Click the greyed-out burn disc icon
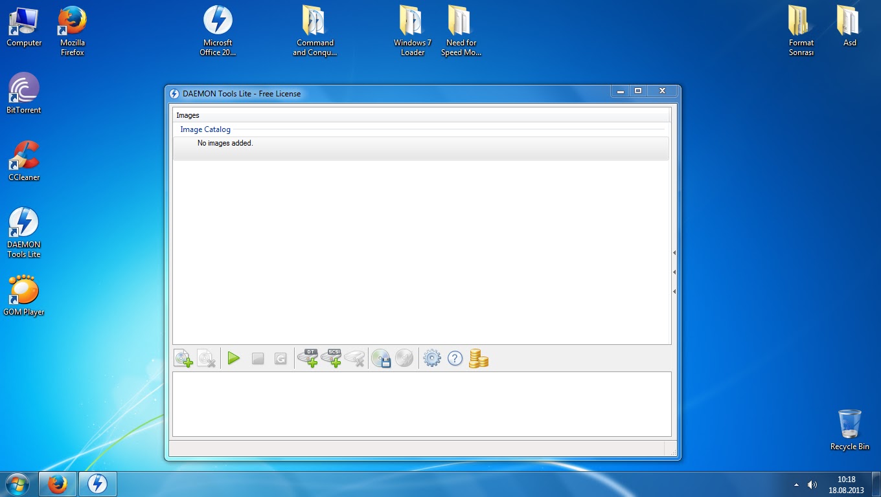Viewport: 881px width, 497px height. (x=404, y=358)
